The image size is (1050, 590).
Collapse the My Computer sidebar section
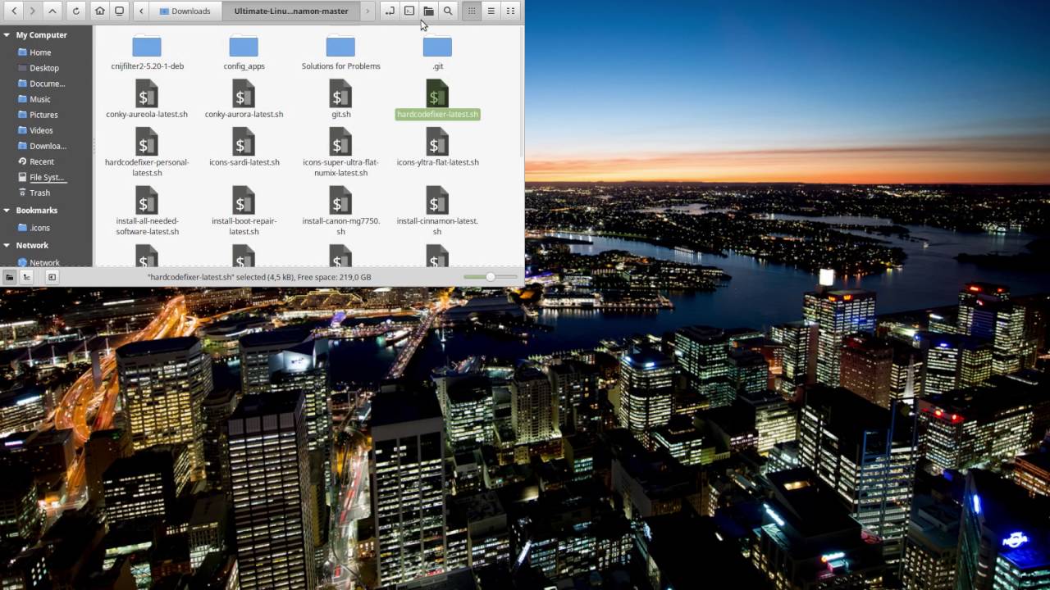(7, 35)
